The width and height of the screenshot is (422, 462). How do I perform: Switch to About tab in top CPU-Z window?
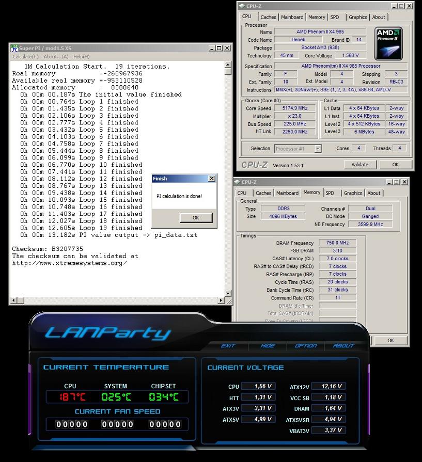click(379, 17)
